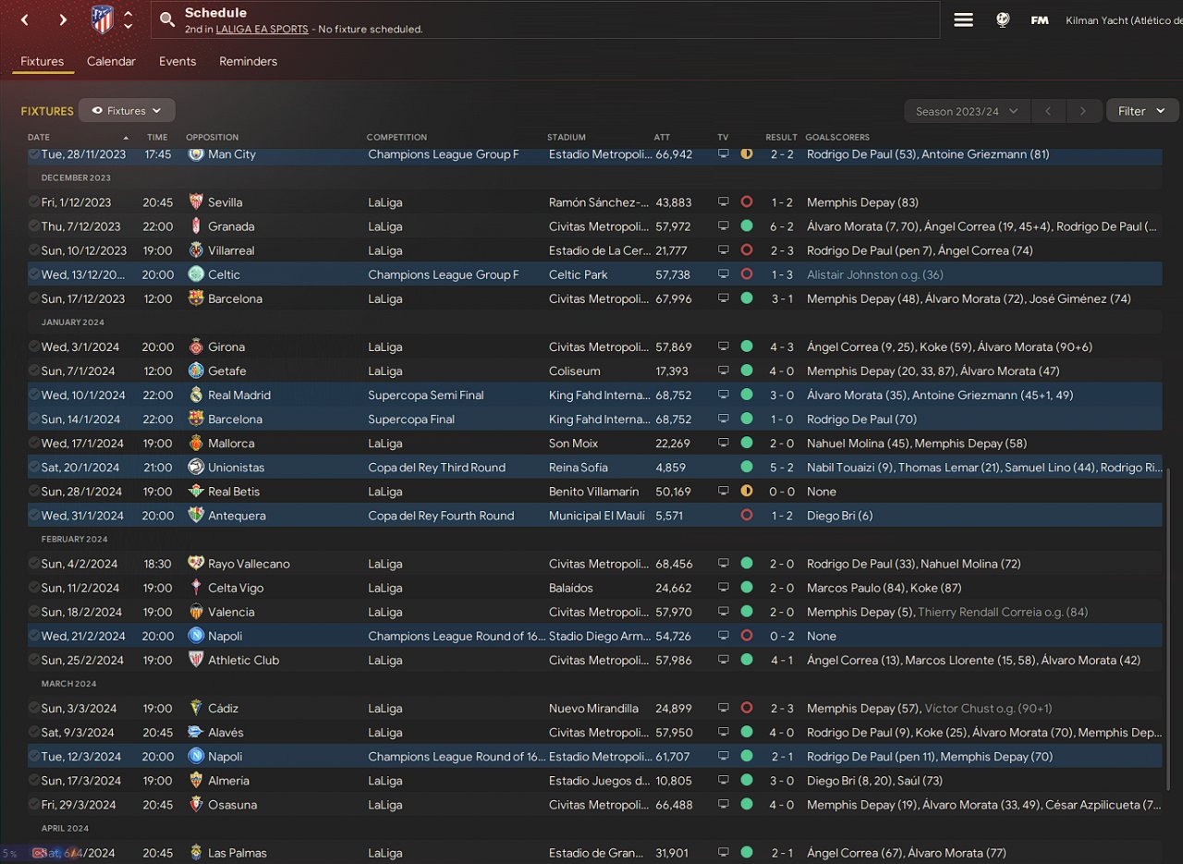This screenshot has height=864, width=1183.
Task: Click the Rayo Vallecano club badge
Action: 196,564
